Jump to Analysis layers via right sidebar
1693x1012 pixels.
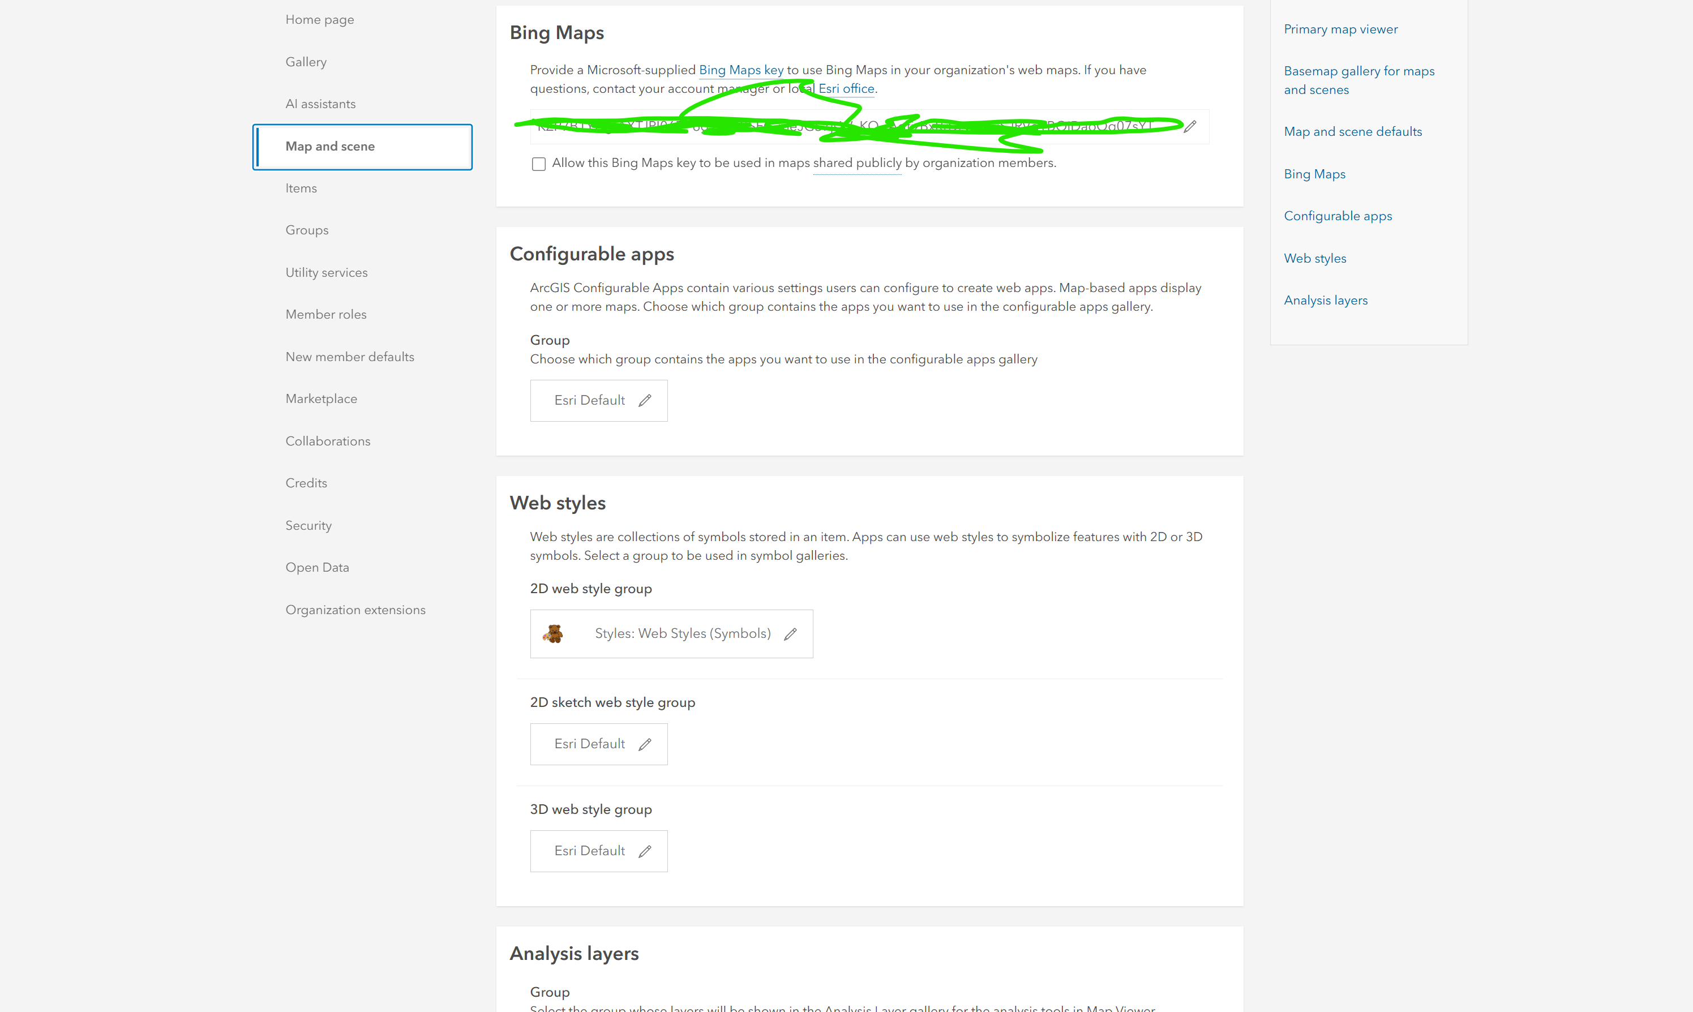[x=1326, y=300]
